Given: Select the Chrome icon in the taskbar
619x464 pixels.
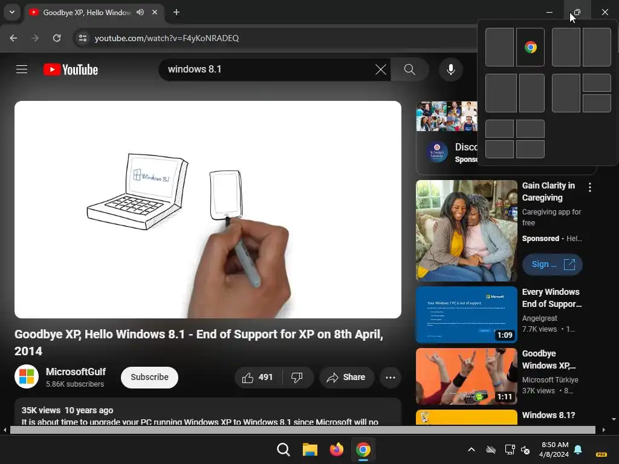Looking at the screenshot, I should point(363,449).
